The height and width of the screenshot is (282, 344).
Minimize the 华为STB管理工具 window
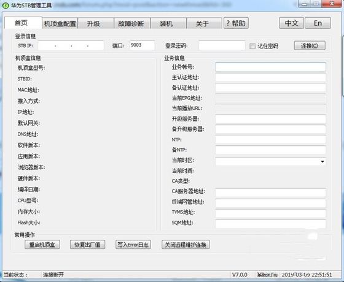click(x=304, y=4)
